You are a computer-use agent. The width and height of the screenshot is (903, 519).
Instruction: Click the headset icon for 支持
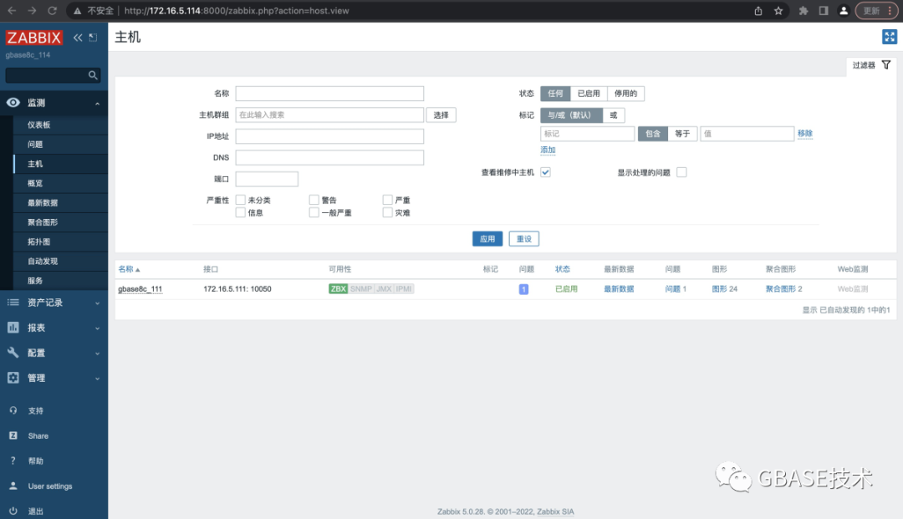(13, 410)
